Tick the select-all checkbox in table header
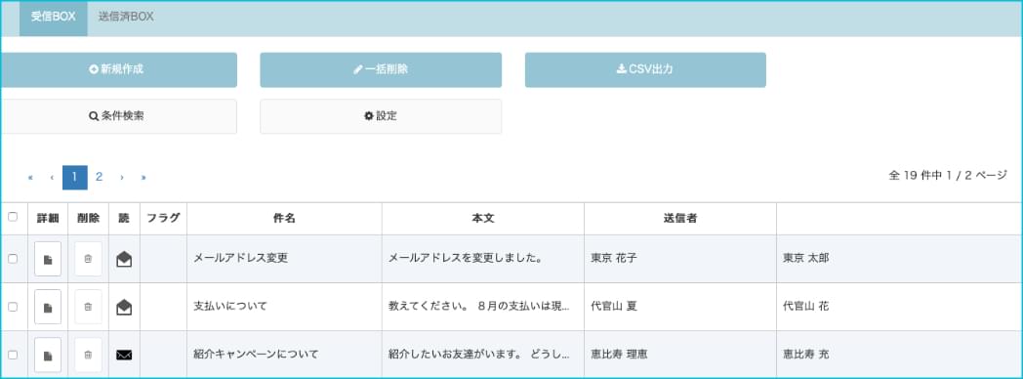The height and width of the screenshot is (379, 1023). (13, 217)
